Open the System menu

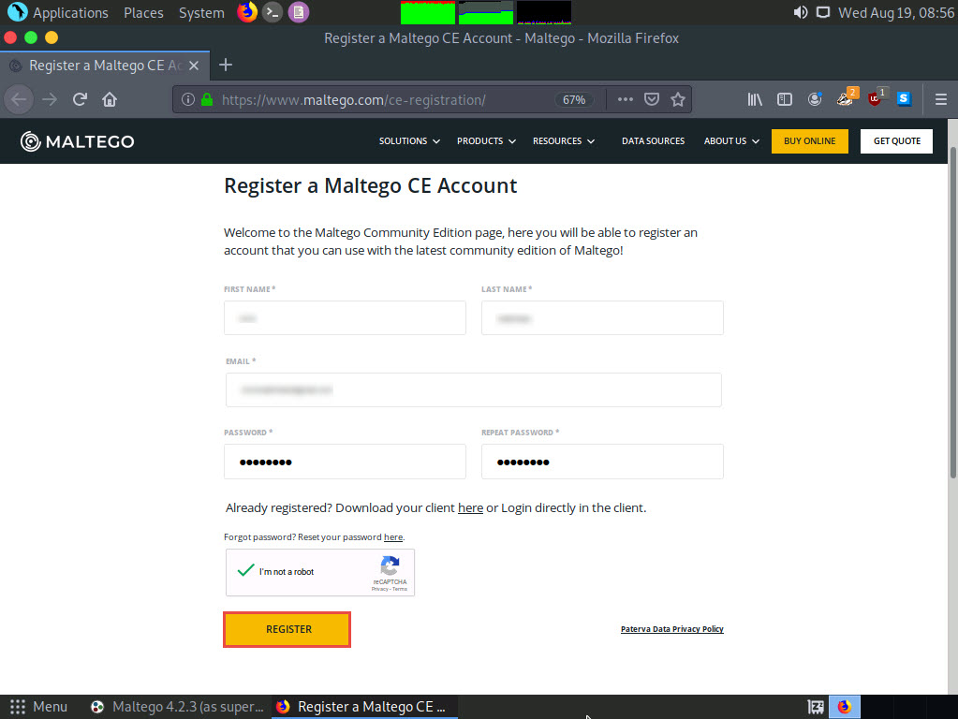(201, 12)
